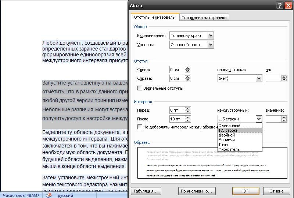Click the Справа indent input field

177,78
